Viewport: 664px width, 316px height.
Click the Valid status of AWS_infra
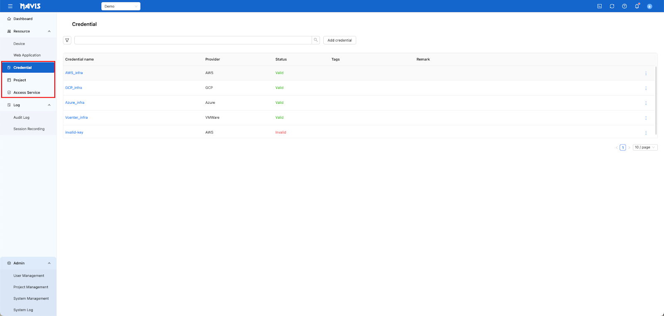(x=279, y=73)
